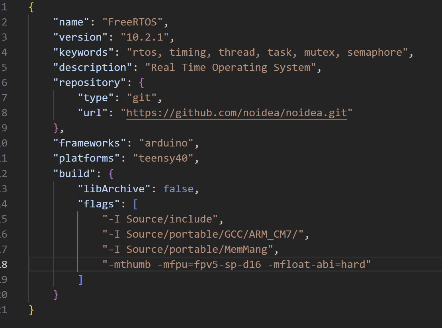Screen dimensions: 442x328
Task: Click the false value of libArchive
Action: point(178,189)
